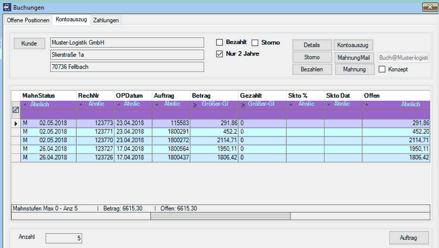Enable the Storno checkbox

tap(255, 43)
